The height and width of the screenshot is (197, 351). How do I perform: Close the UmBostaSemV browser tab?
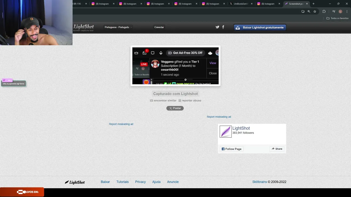click(x=251, y=4)
